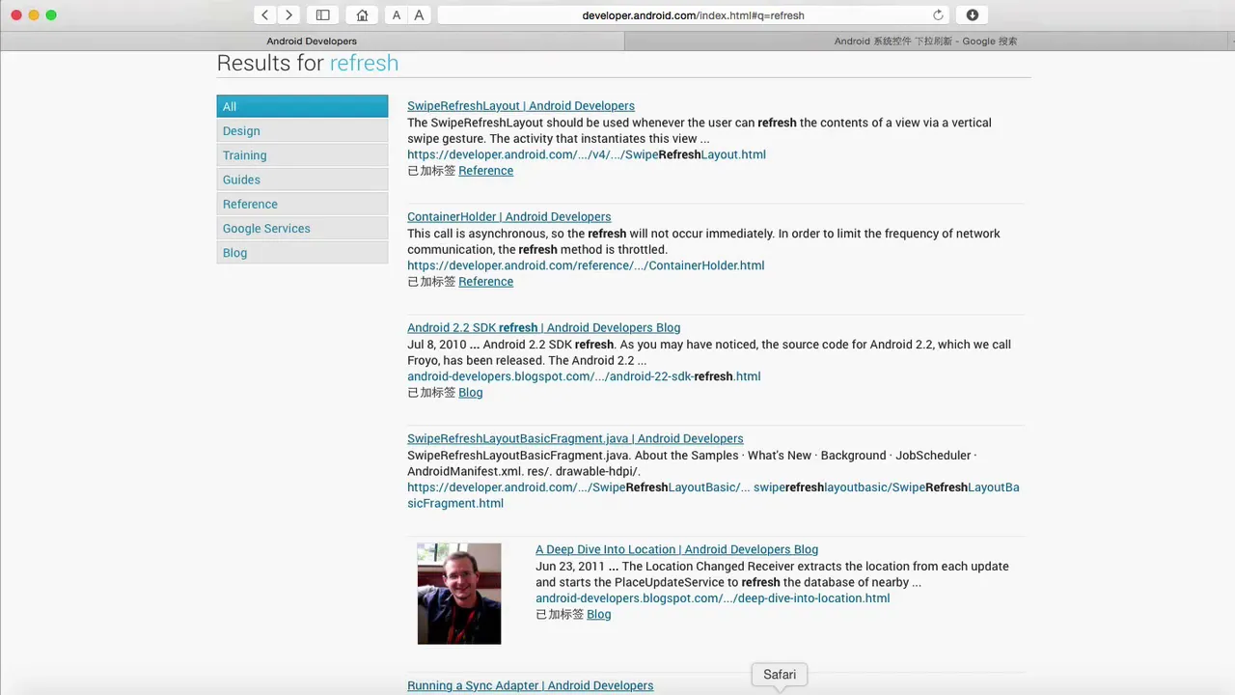Click the address bar URL field

693,14
